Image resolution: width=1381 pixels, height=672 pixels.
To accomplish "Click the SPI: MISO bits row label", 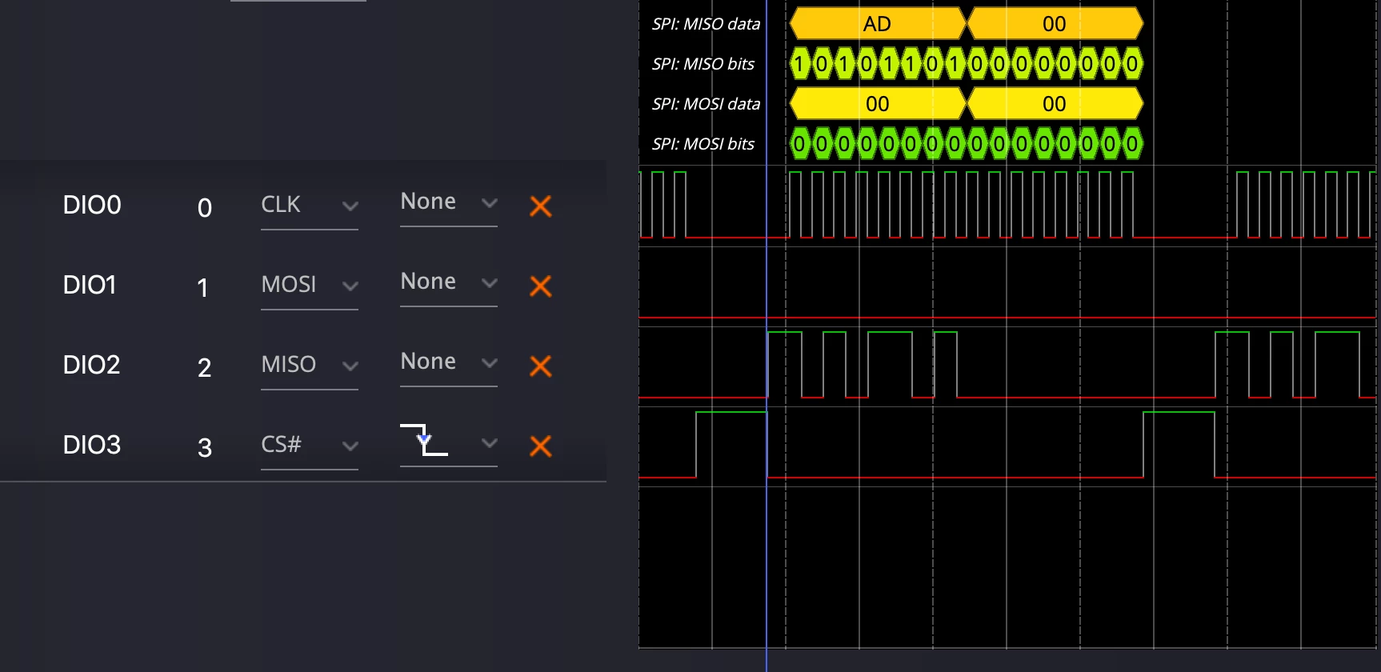I will 703,64.
